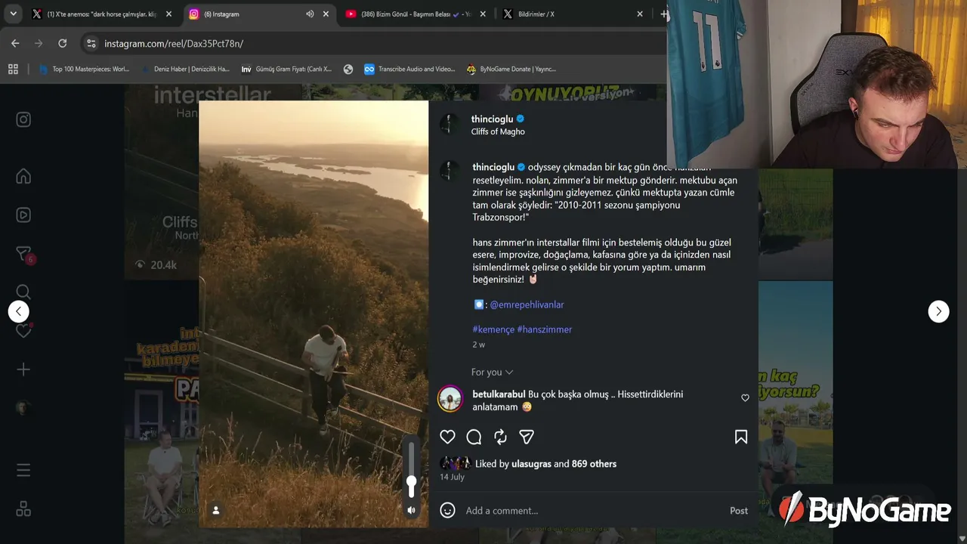Switch to the X'te anemos tab
This screenshot has width=967, height=544.
tap(102, 14)
